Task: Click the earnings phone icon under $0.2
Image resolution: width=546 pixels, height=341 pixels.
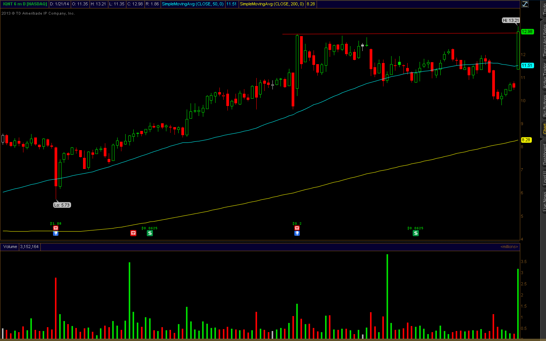Action: [x=297, y=228]
